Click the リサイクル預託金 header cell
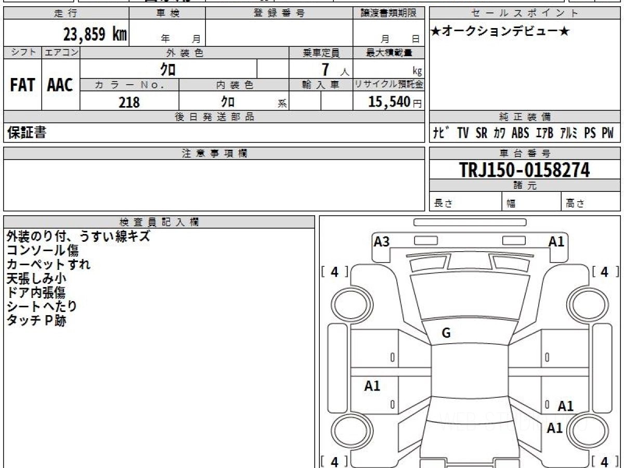Screen dimensions: 624x468 coord(389,85)
